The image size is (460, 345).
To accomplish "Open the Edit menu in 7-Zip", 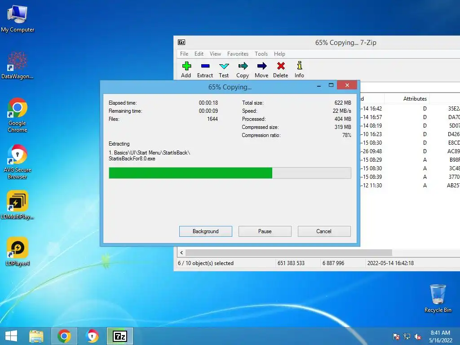I will click(199, 54).
